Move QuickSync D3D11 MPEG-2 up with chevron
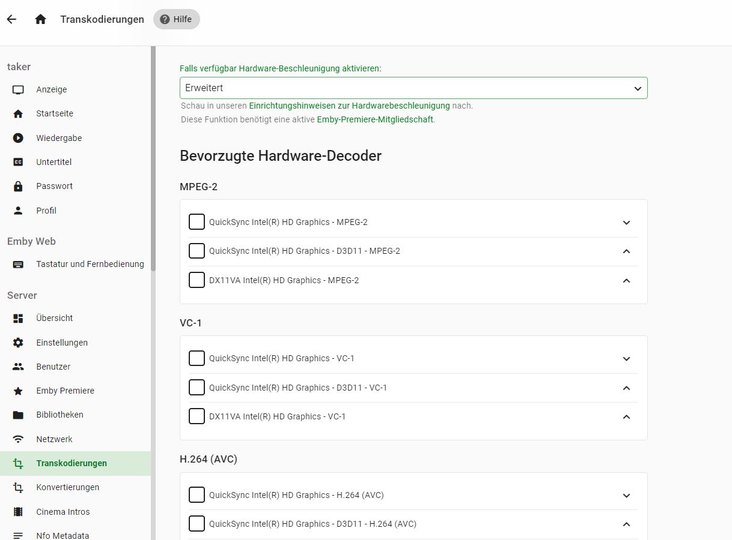This screenshot has height=540, width=732. [x=626, y=251]
